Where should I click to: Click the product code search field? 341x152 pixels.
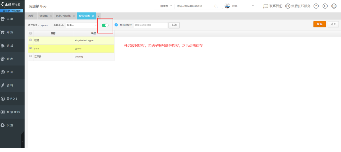[194, 6]
